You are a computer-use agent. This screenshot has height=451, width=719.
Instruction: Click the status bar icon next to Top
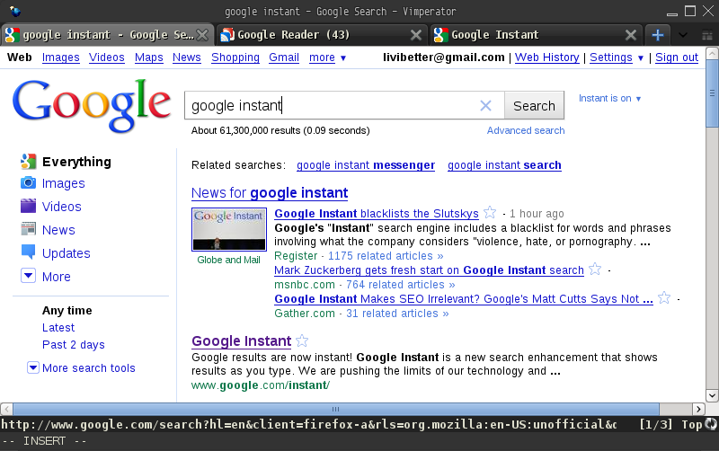[x=711, y=424]
